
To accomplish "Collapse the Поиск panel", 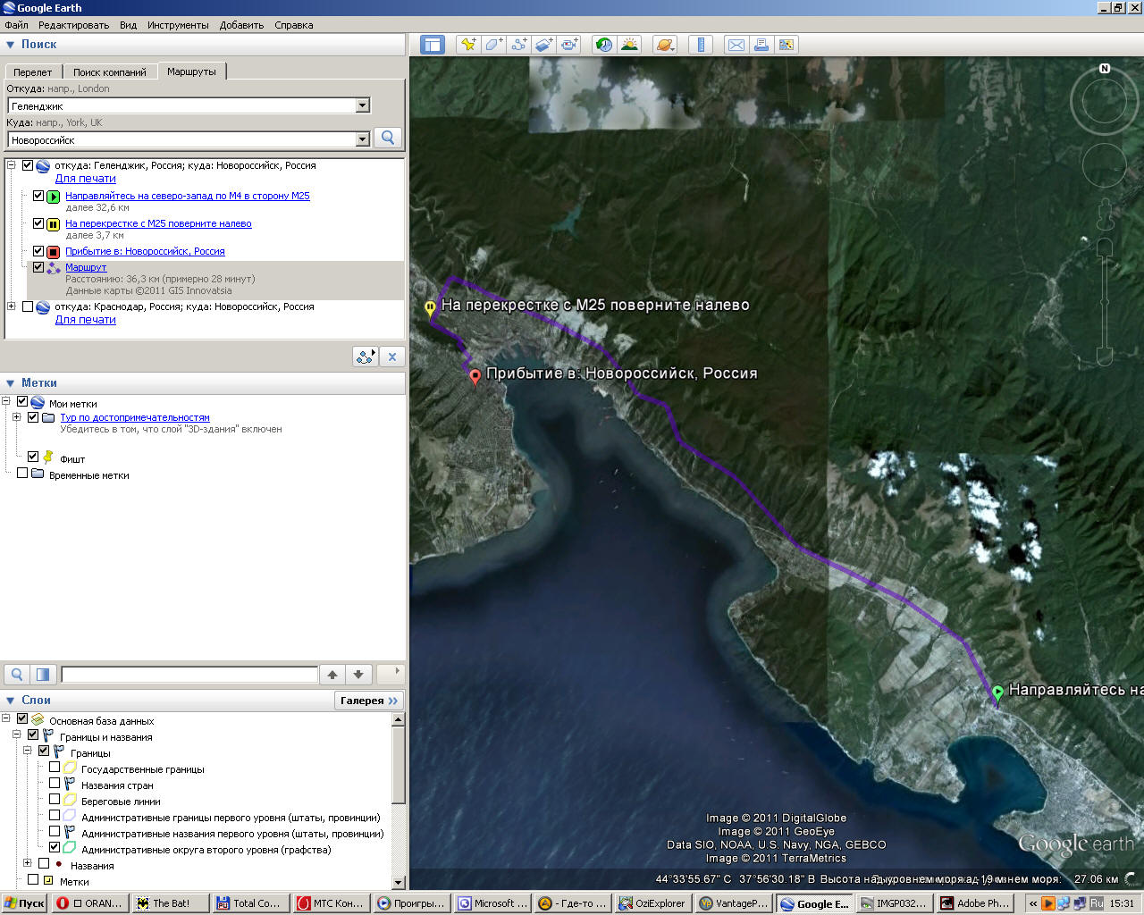I will (x=11, y=45).
